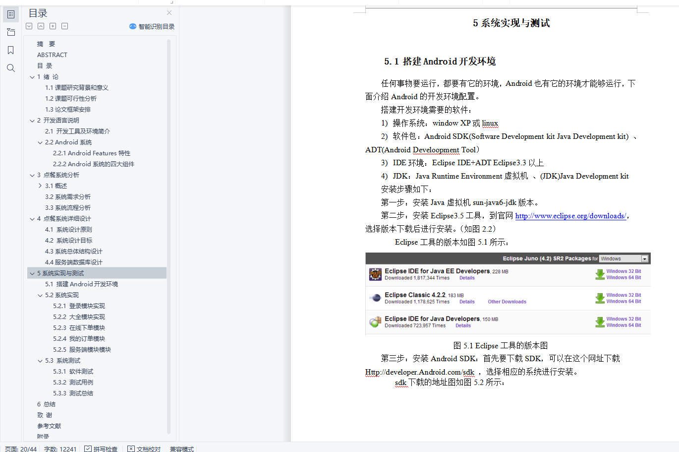Collapse the '5 系统实现与测试' section

tap(32, 273)
